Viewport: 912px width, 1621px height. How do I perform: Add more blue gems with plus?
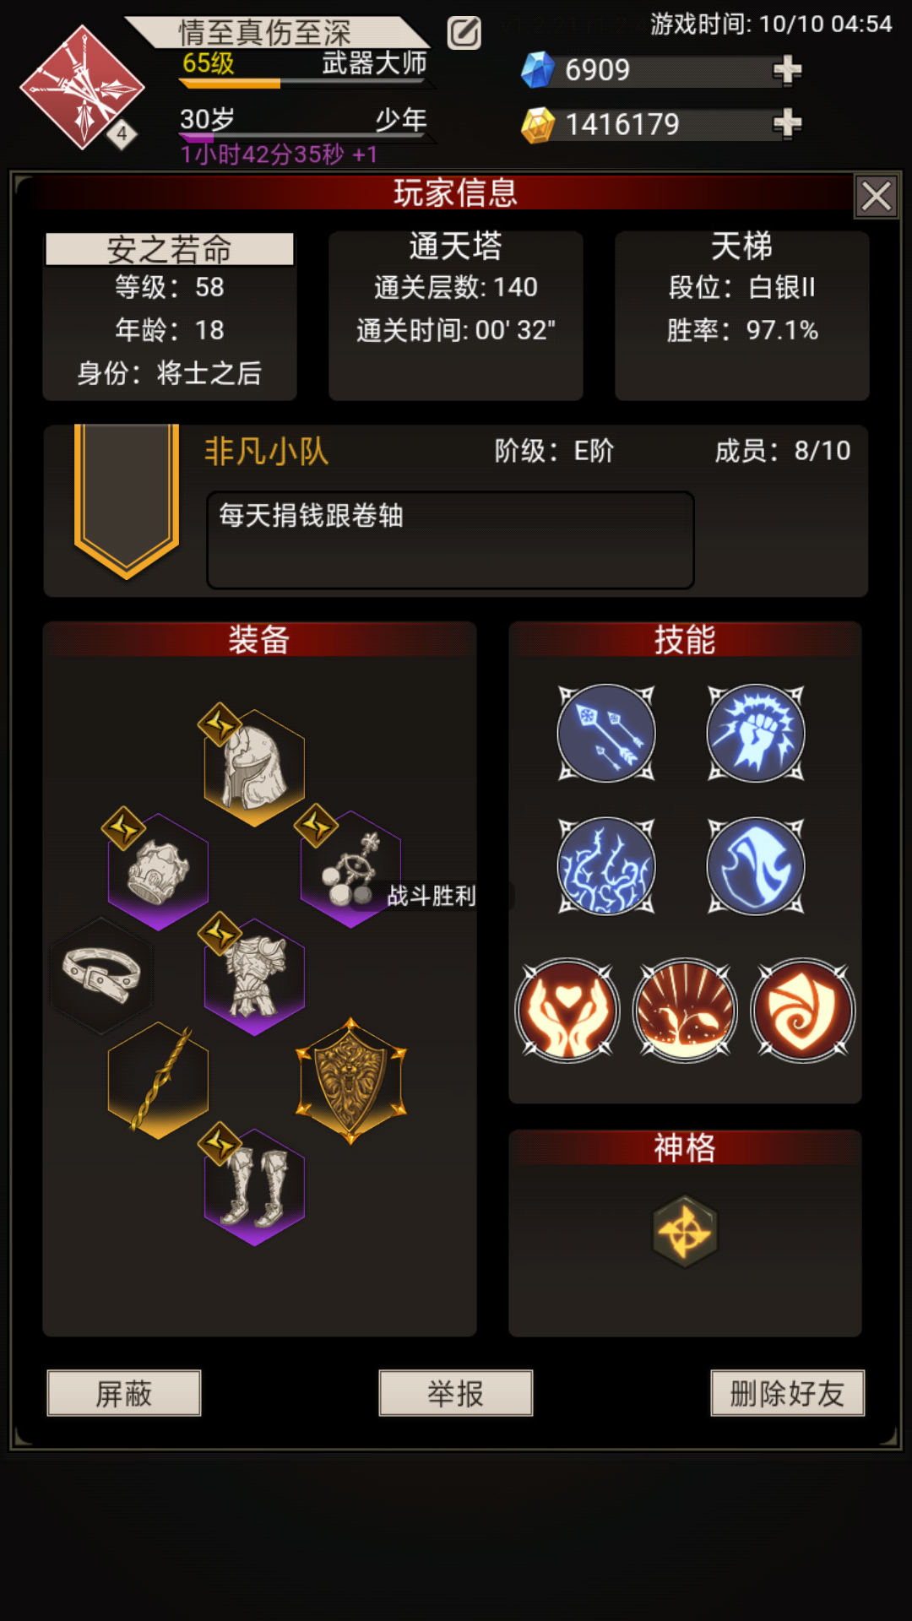coord(787,70)
